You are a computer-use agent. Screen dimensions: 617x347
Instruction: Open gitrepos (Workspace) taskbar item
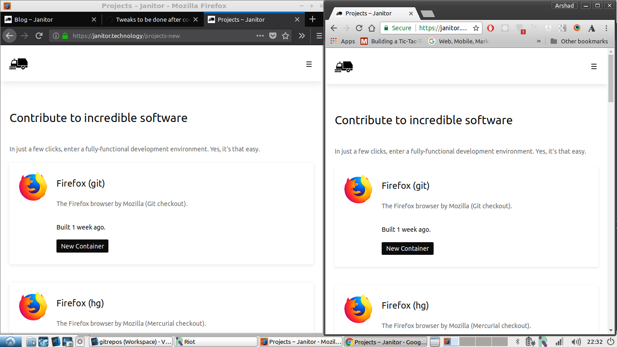[131, 342]
